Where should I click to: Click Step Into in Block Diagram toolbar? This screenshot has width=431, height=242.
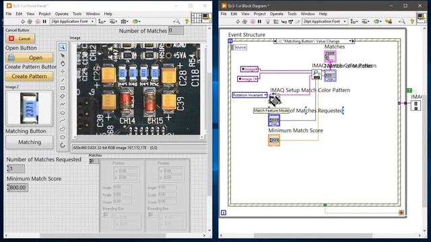pos(284,22)
